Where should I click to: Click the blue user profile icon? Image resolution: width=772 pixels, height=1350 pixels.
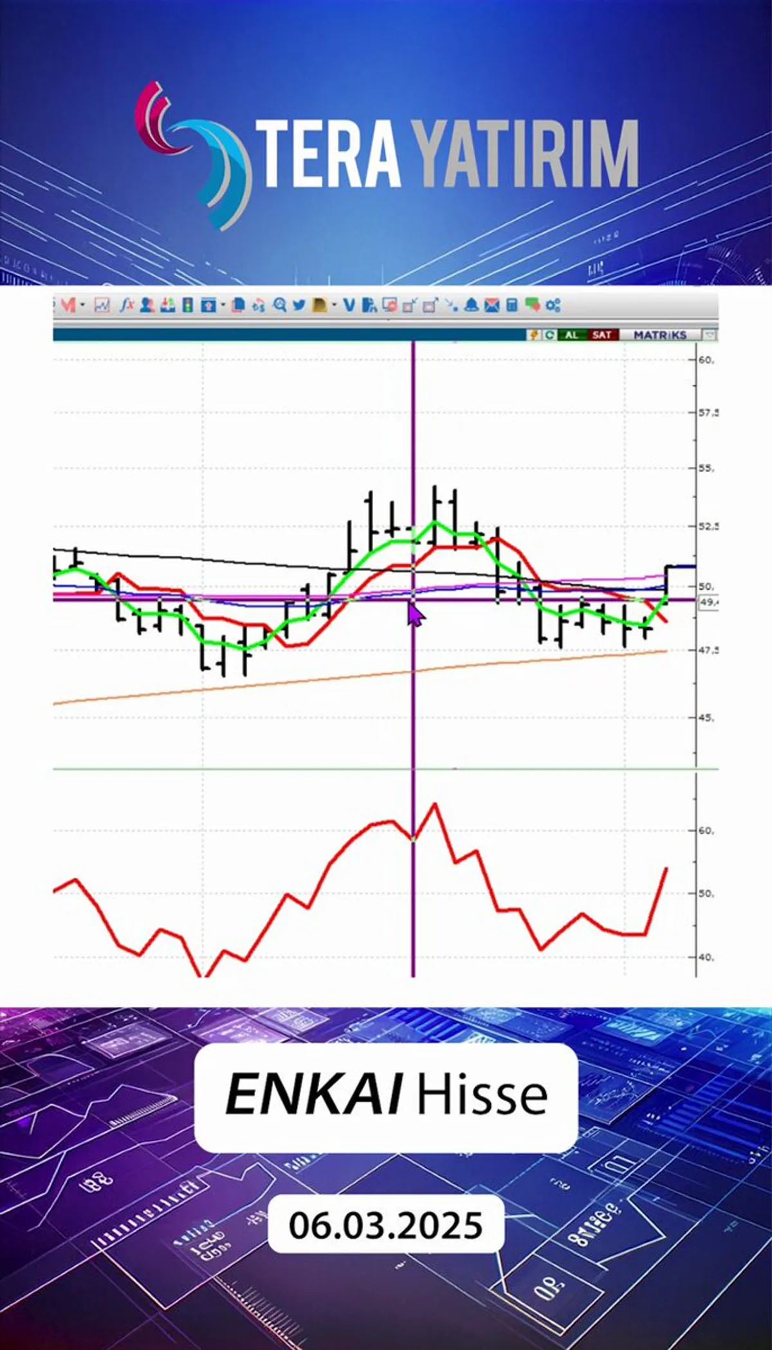click(x=147, y=305)
